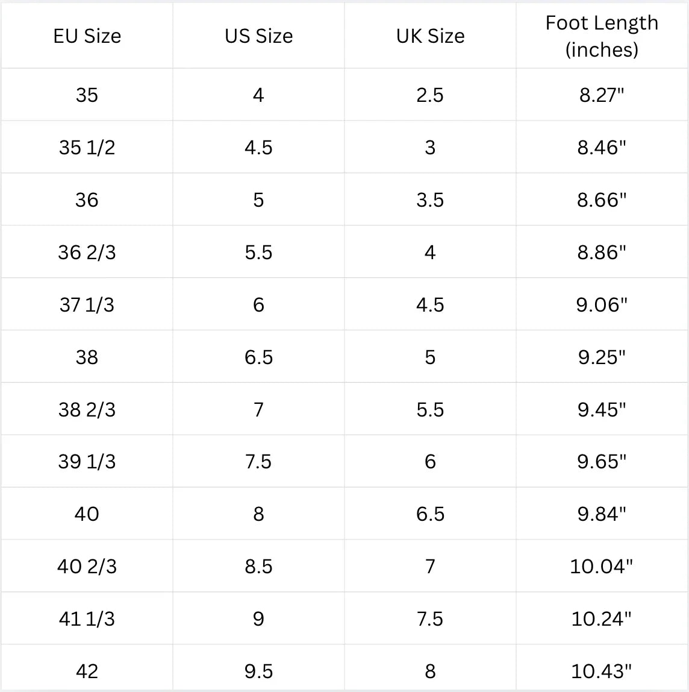689x692 pixels.
Task: Click the 9.06" foot length cell
Action: (602, 304)
